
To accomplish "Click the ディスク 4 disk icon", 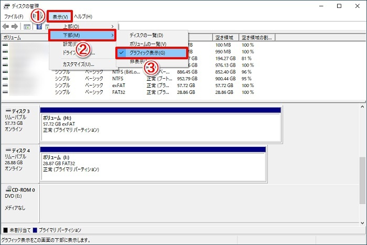I will (8, 150).
